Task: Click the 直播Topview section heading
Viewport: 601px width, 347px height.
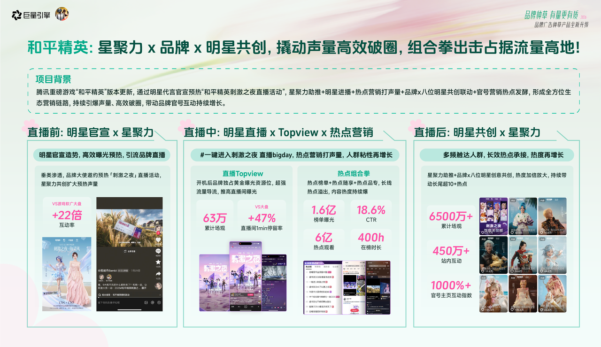Action: [x=243, y=173]
